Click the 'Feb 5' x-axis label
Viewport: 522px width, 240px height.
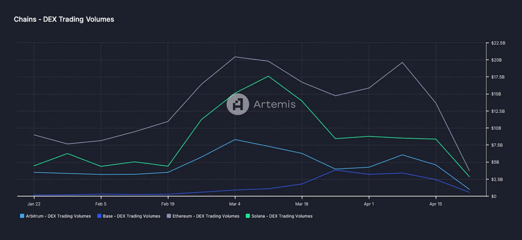[101, 204]
